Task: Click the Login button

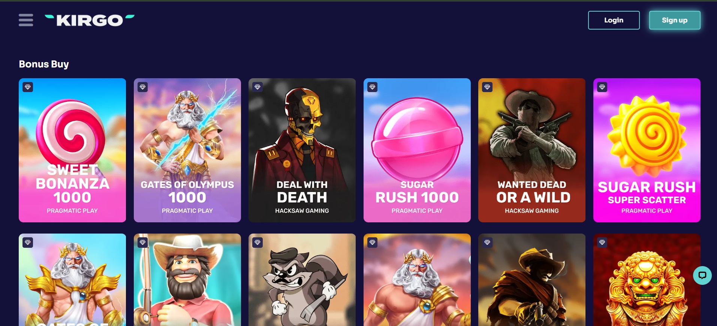Action: (x=614, y=20)
